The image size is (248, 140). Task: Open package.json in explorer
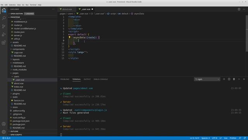click(19, 124)
